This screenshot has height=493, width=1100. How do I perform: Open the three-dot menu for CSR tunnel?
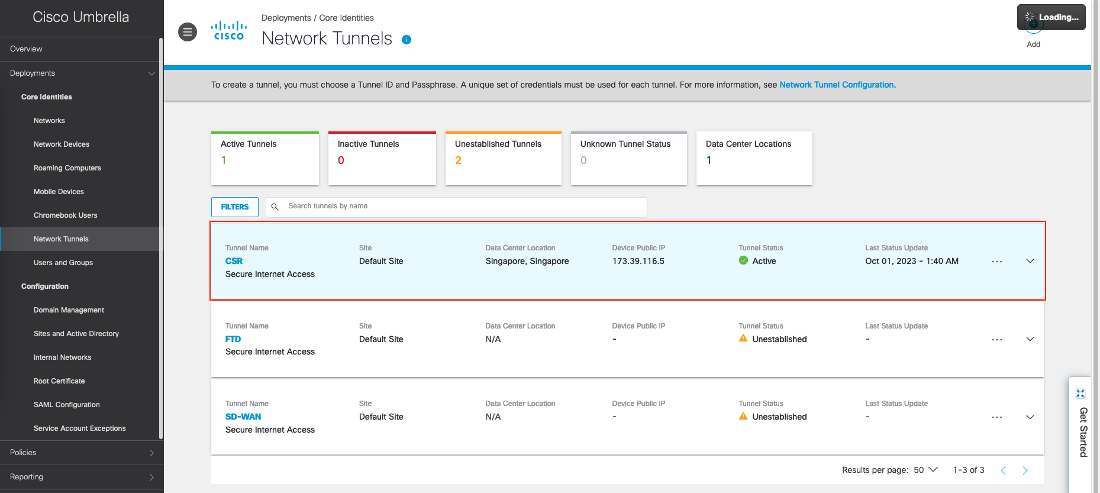997,262
